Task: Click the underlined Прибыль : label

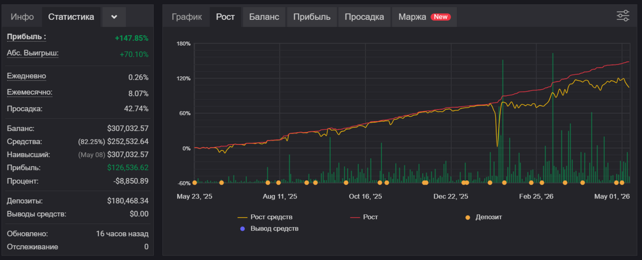Action: (26, 37)
